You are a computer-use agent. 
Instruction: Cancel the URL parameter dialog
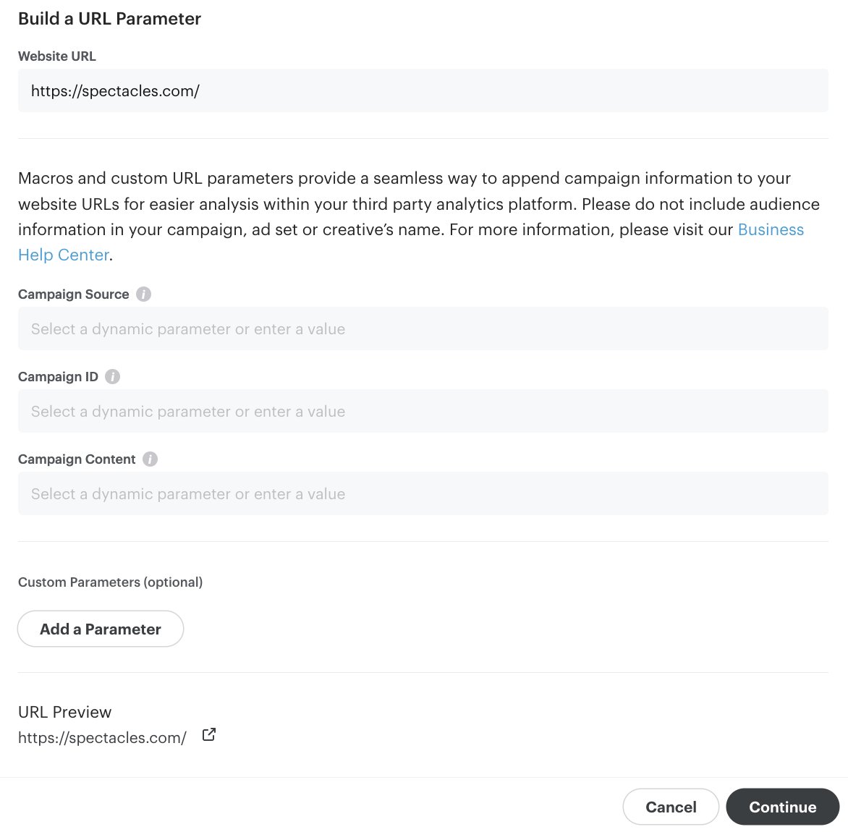671,807
